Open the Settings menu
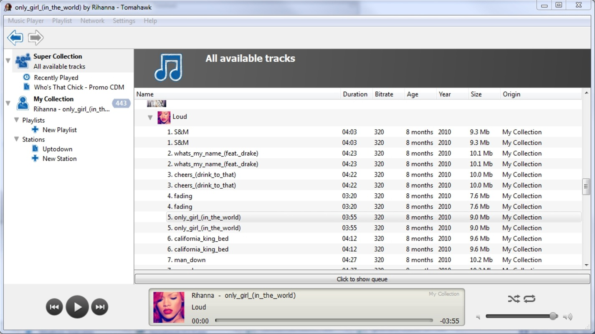 tap(124, 20)
